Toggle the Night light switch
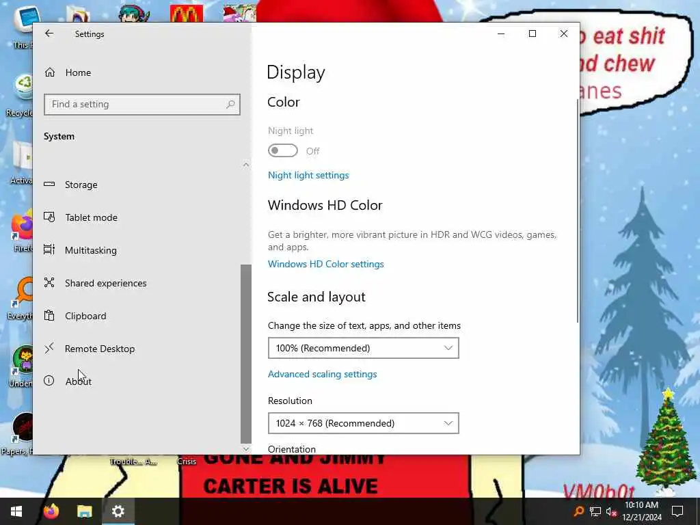The height and width of the screenshot is (525, 700). [282, 150]
